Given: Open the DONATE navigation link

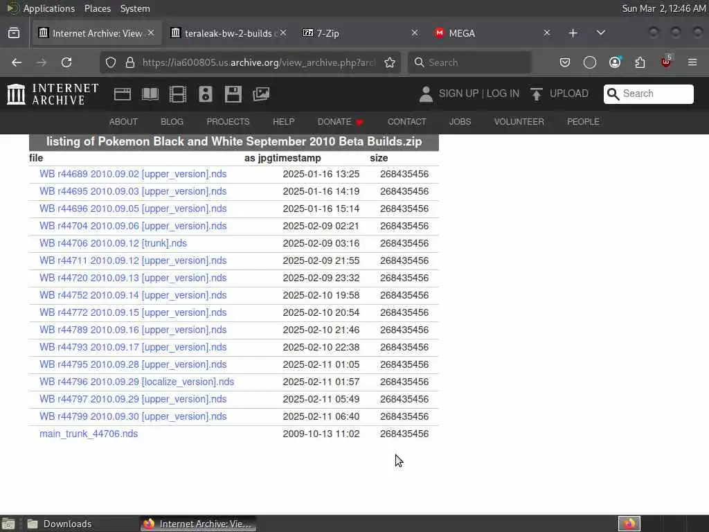Looking at the screenshot, I should (341, 122).
